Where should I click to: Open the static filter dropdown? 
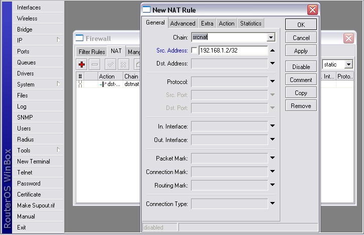pyautogui.click(x=348, y=64)
